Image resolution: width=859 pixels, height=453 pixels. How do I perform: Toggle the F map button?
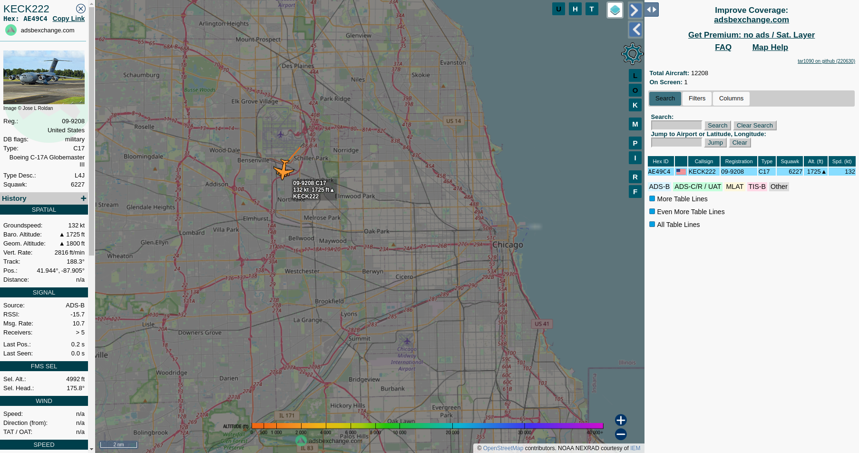pyautogui.click(x=635, y=191)
